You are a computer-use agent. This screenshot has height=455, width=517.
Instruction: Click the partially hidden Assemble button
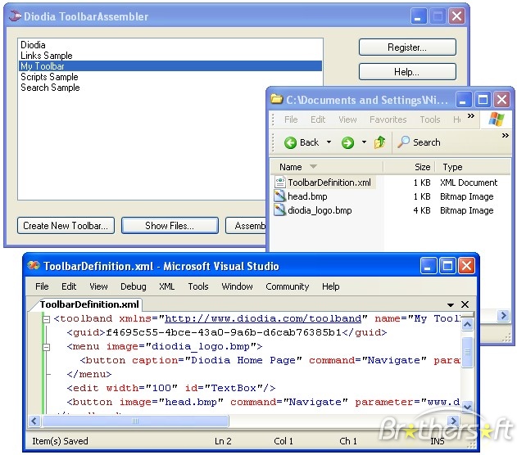(x=246, y=226)
